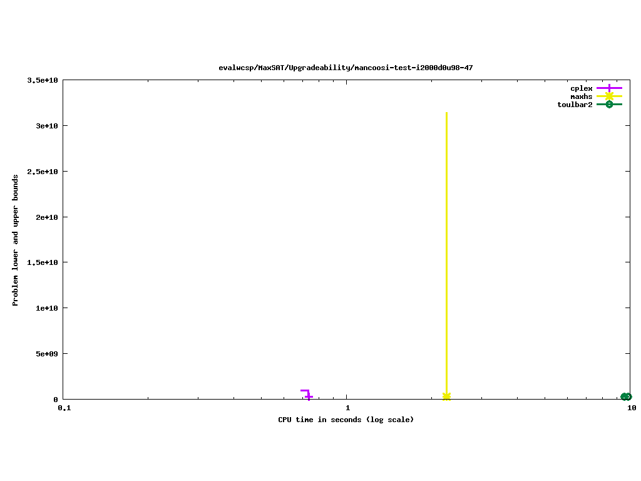
Task: Click the 0.1 x-axis tick label
Action: tap(63, 408)
